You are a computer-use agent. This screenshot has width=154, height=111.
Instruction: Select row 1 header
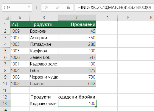pyautogui.click(x=5, y=24)
